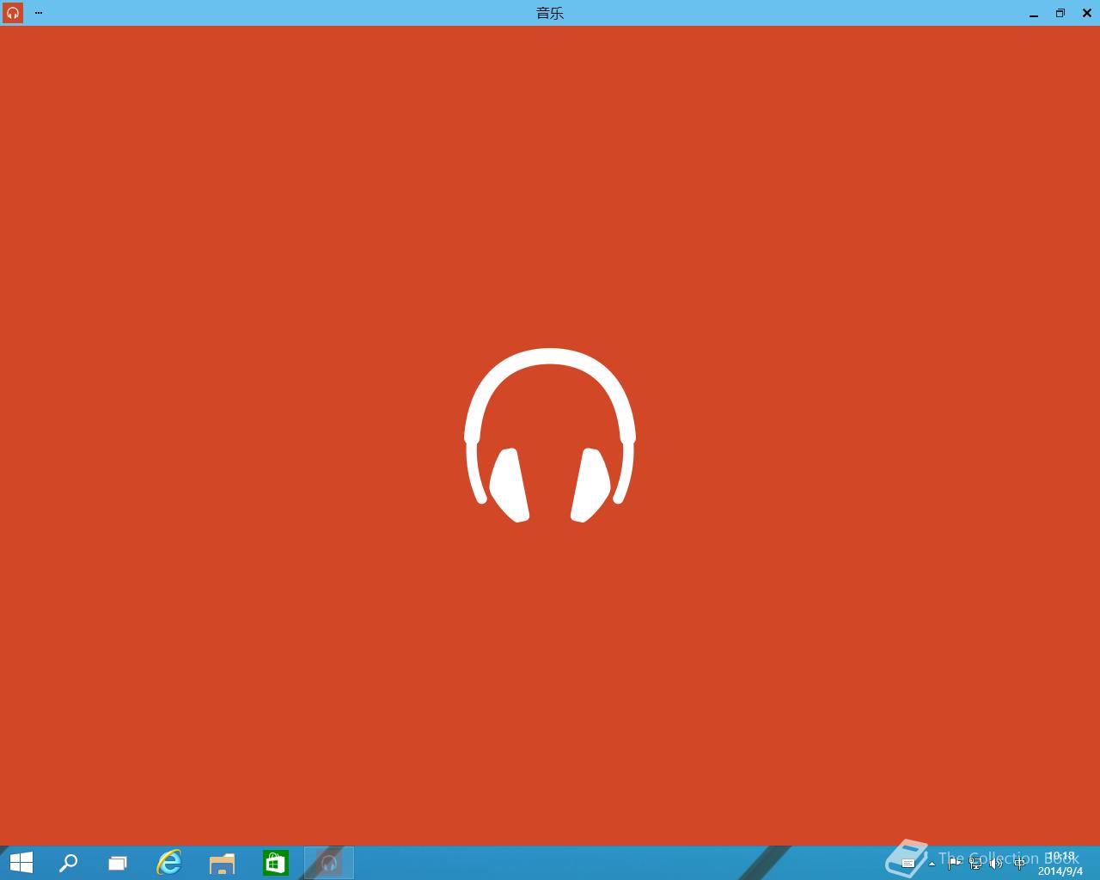
Task: Open the network status tray icon
Action: click(976, 863)
